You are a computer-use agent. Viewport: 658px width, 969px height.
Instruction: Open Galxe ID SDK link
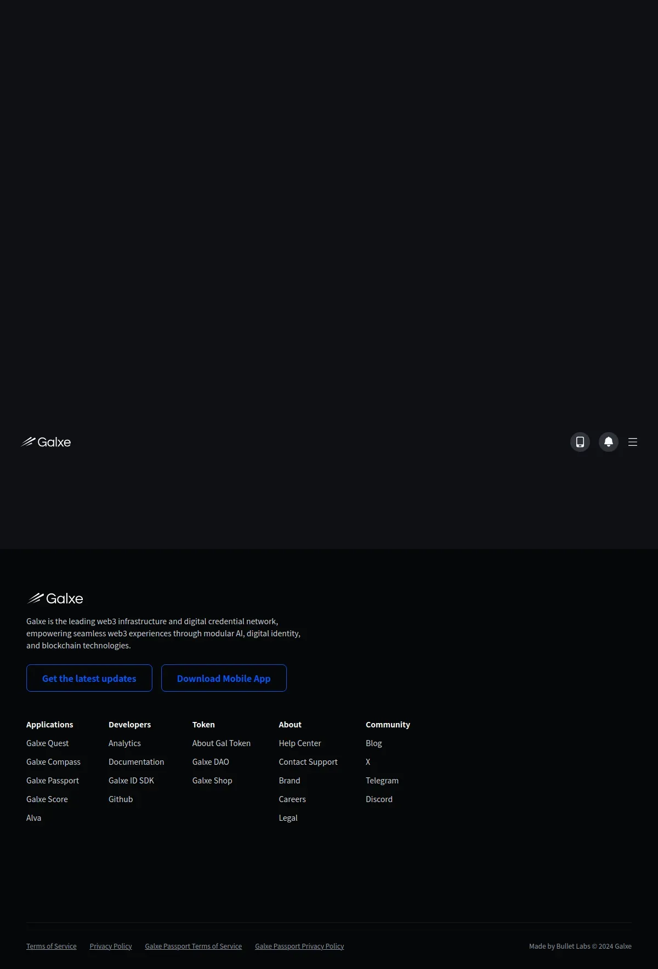coord(132,781)
